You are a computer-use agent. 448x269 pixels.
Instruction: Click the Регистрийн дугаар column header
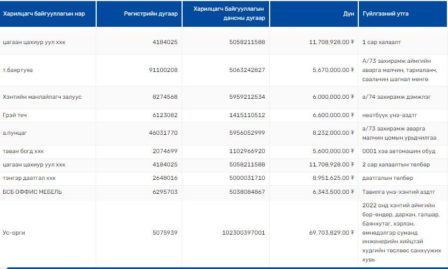pos(151,13)
